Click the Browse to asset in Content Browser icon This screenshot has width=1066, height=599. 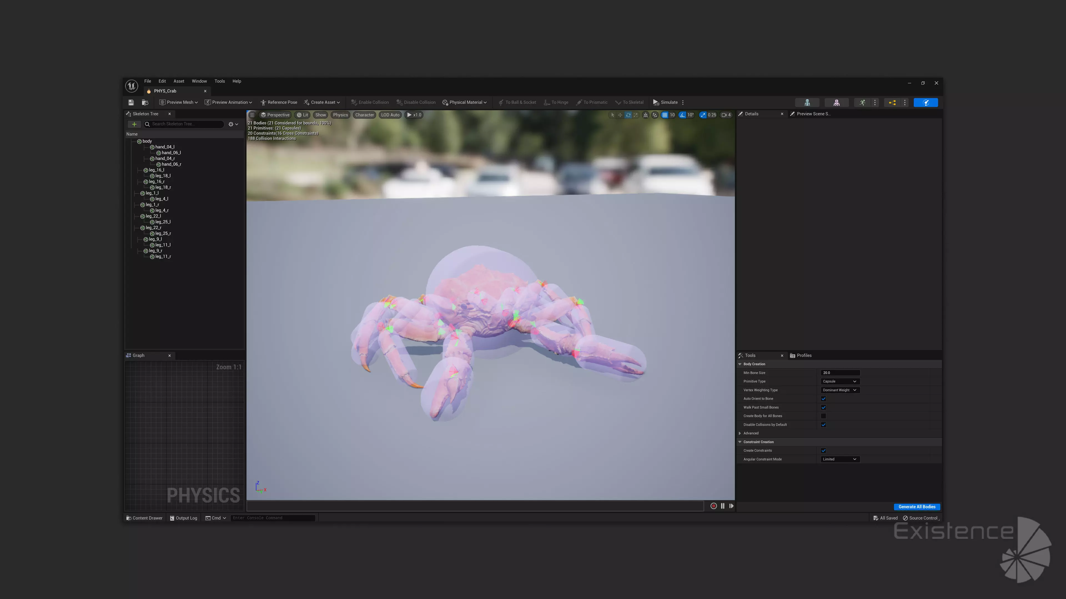pos(145,103)
